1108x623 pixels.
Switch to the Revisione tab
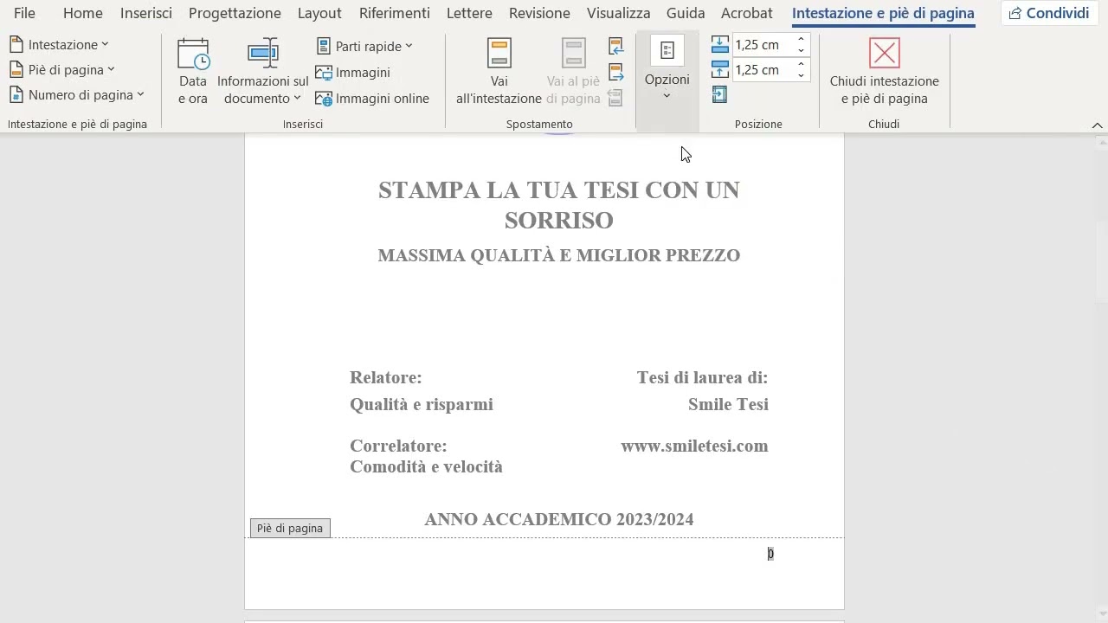pyautogui.click(x=539, y=13)
